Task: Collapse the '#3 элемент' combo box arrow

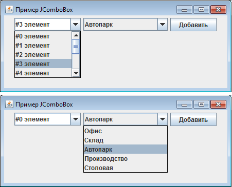Action: [x=76, y=25]
